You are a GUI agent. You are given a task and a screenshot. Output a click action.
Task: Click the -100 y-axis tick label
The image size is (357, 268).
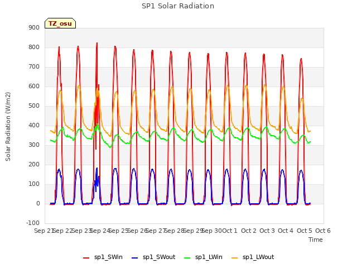(x=33, y=223)
